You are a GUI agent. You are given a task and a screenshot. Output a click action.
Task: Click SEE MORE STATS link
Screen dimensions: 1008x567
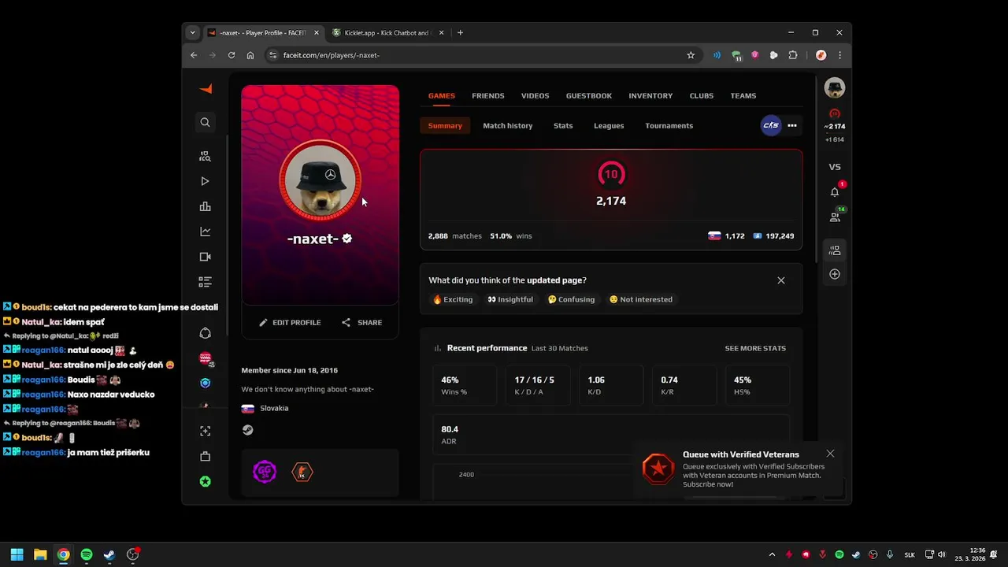(755, 348)
